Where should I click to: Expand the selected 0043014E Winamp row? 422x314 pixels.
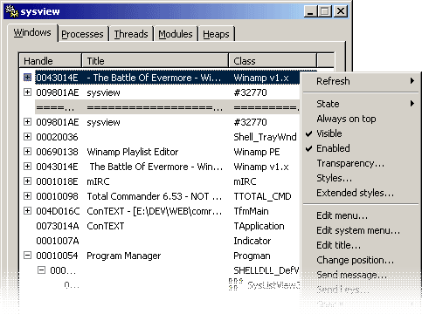click(27, 78)
